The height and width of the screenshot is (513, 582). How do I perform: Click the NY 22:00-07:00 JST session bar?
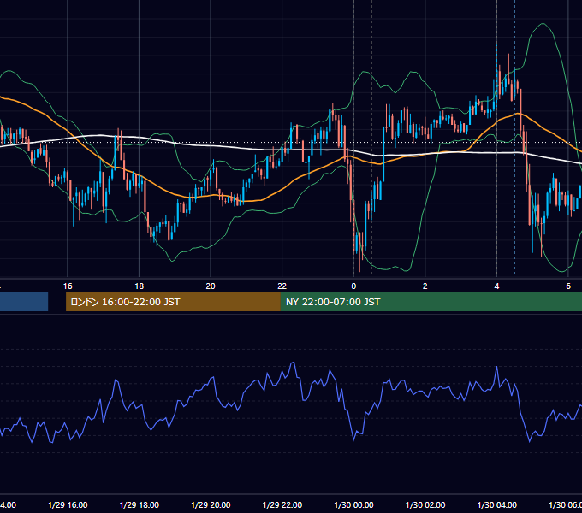pyautogui.click(x=431, y=302)
